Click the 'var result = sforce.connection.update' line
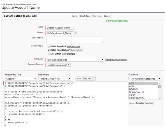 (38, 103)
